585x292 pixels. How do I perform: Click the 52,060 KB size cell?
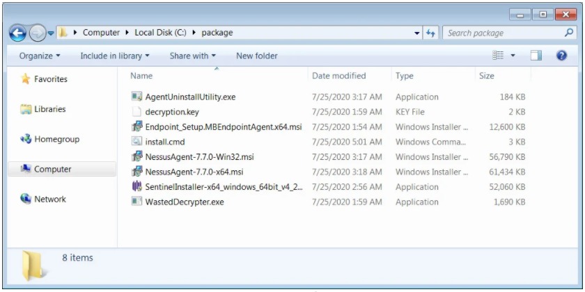tap(507, 187)
